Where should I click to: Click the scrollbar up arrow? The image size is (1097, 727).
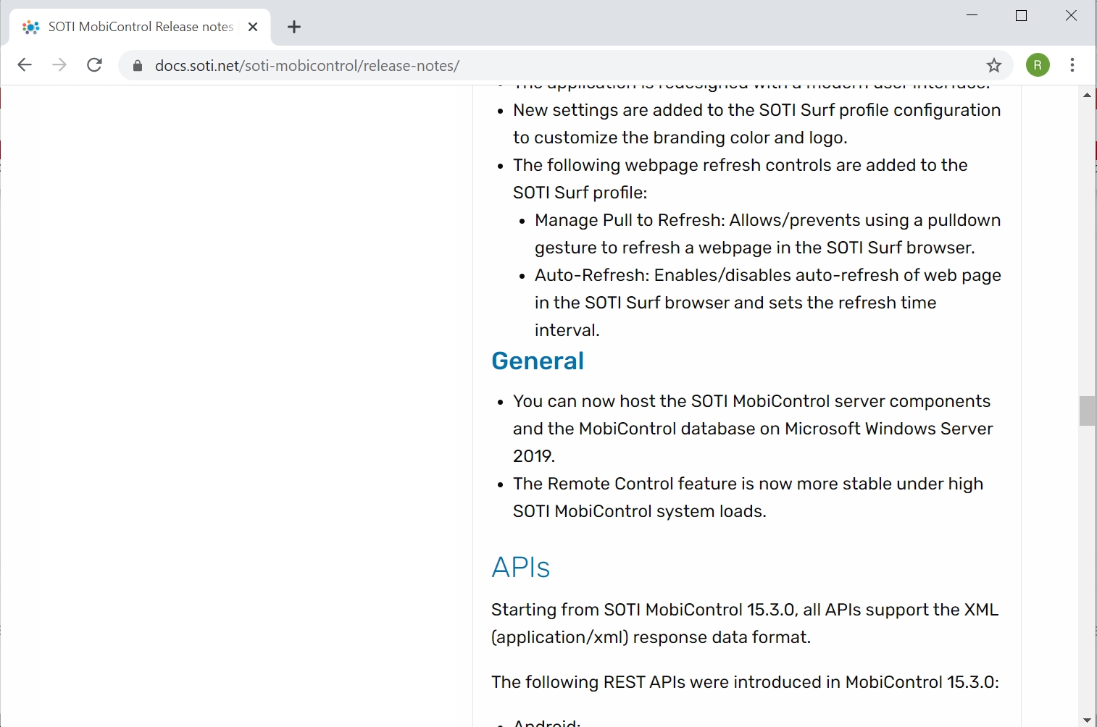[x=1087, y=95]
